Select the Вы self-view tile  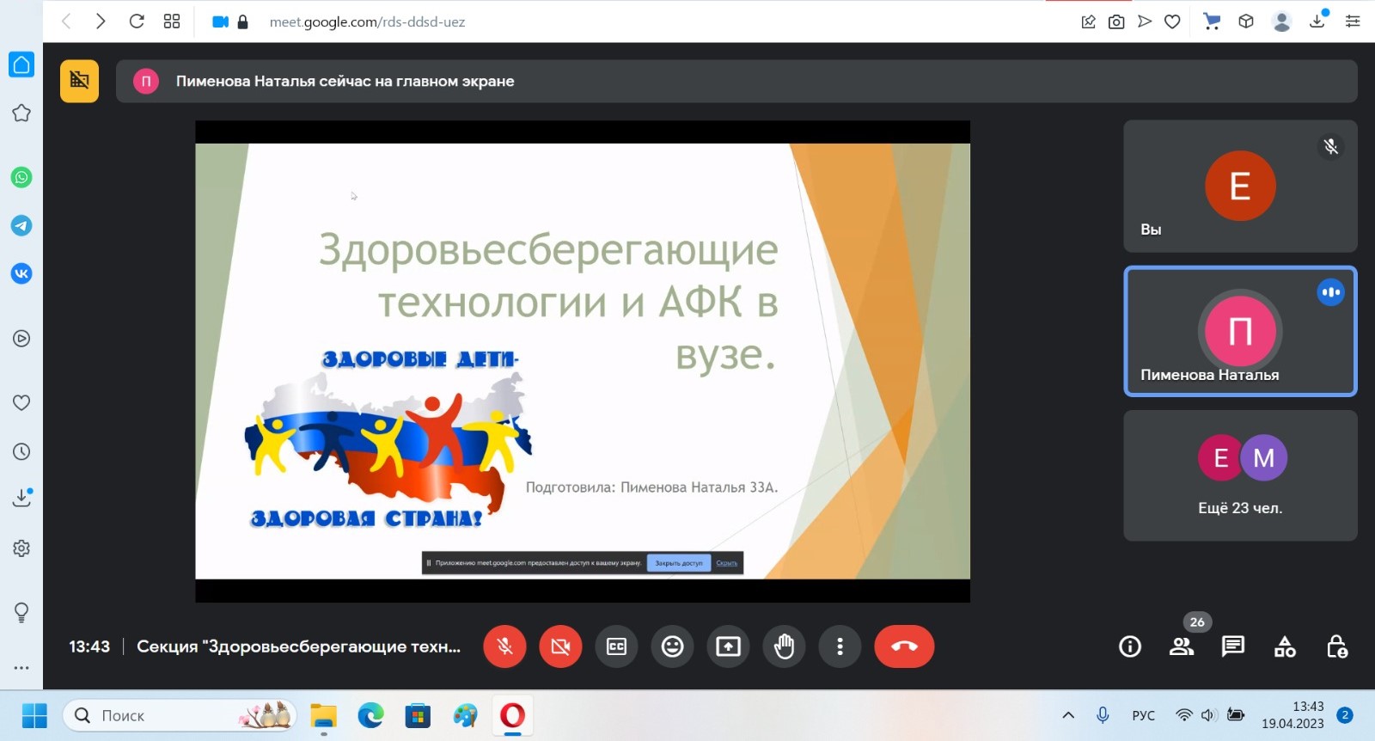pyautogui.click(x=1240, y=186)
